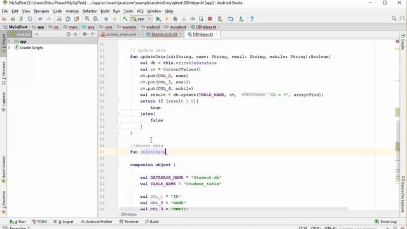Toggle the Structure side tool window
This screenshot has width=407, height=229.
tap(4, 74)
